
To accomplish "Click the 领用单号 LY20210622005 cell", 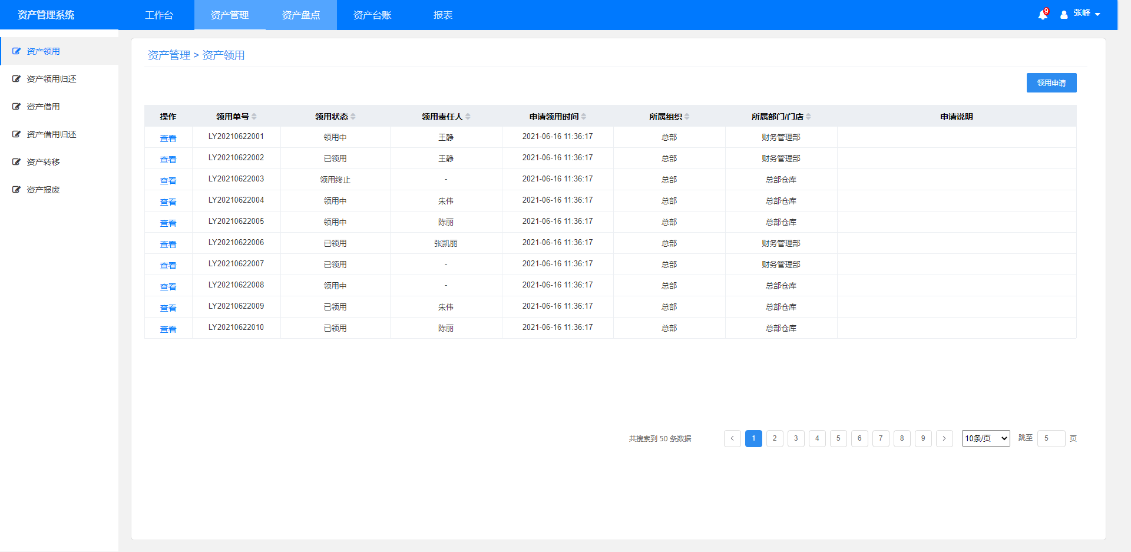I will pyautogui.click(x=236, y=222).
